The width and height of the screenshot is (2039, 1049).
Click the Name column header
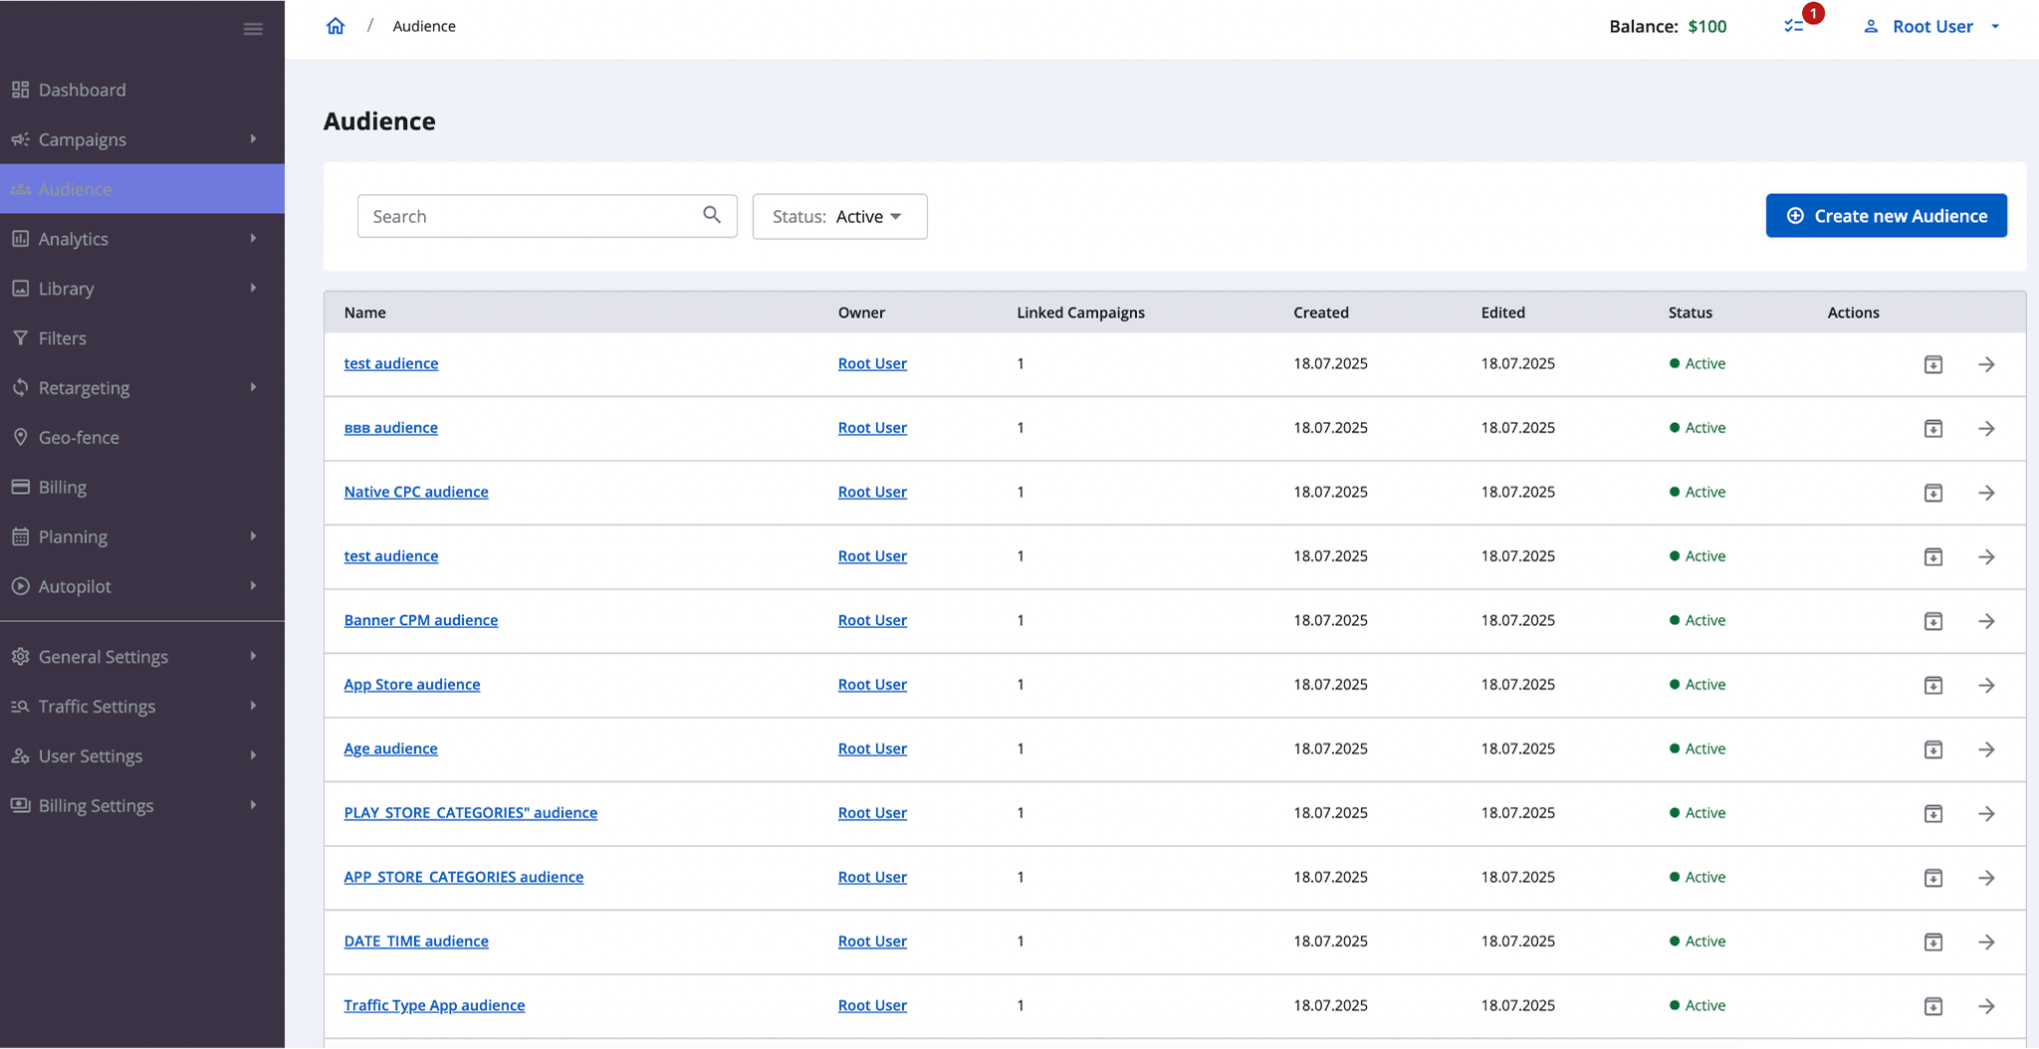coord(364,313)
